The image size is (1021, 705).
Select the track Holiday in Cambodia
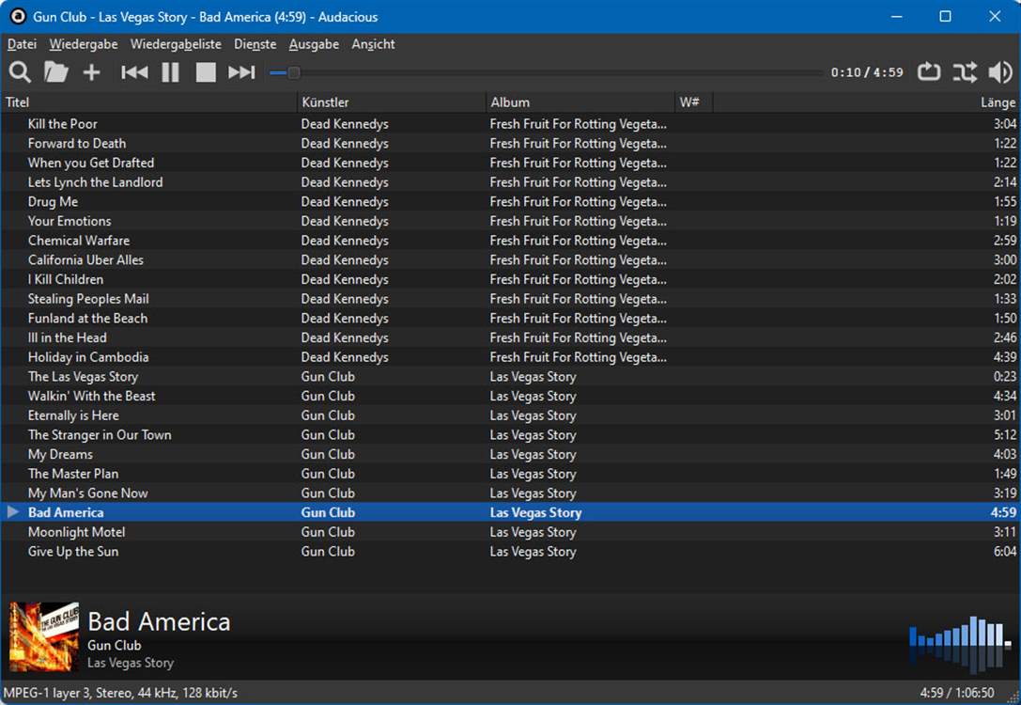(x=511, y=357)
